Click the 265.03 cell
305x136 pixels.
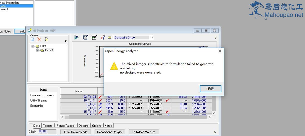pos(180,97)
